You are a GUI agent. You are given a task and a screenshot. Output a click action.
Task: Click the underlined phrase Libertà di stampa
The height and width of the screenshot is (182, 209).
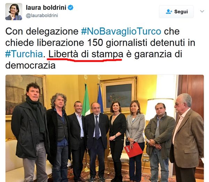point(86,54)
